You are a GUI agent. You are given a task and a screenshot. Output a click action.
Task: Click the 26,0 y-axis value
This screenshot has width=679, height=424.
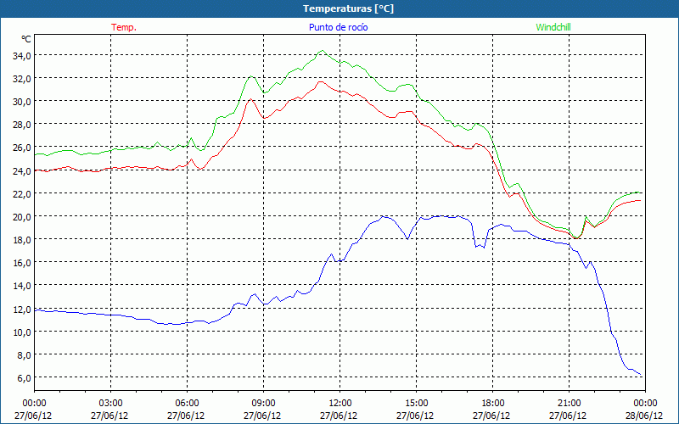22,148
